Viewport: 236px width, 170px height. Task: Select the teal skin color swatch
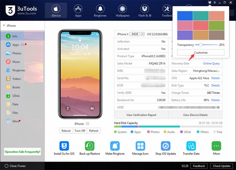(201, 16)
